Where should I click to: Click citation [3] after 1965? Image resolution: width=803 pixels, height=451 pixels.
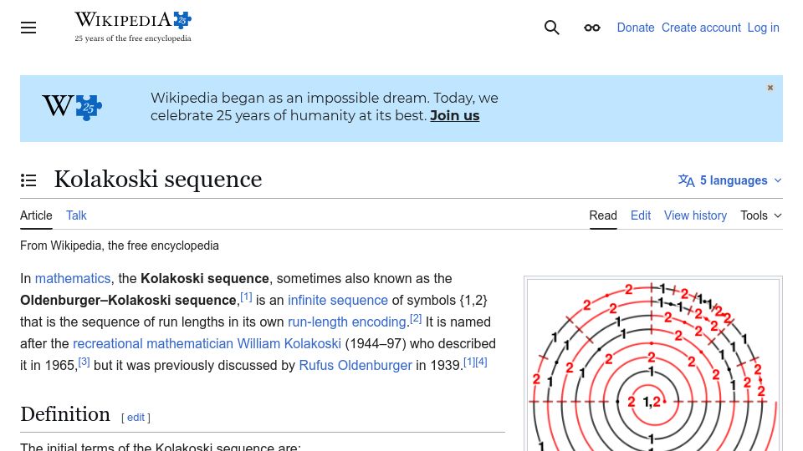click(84, 362)
